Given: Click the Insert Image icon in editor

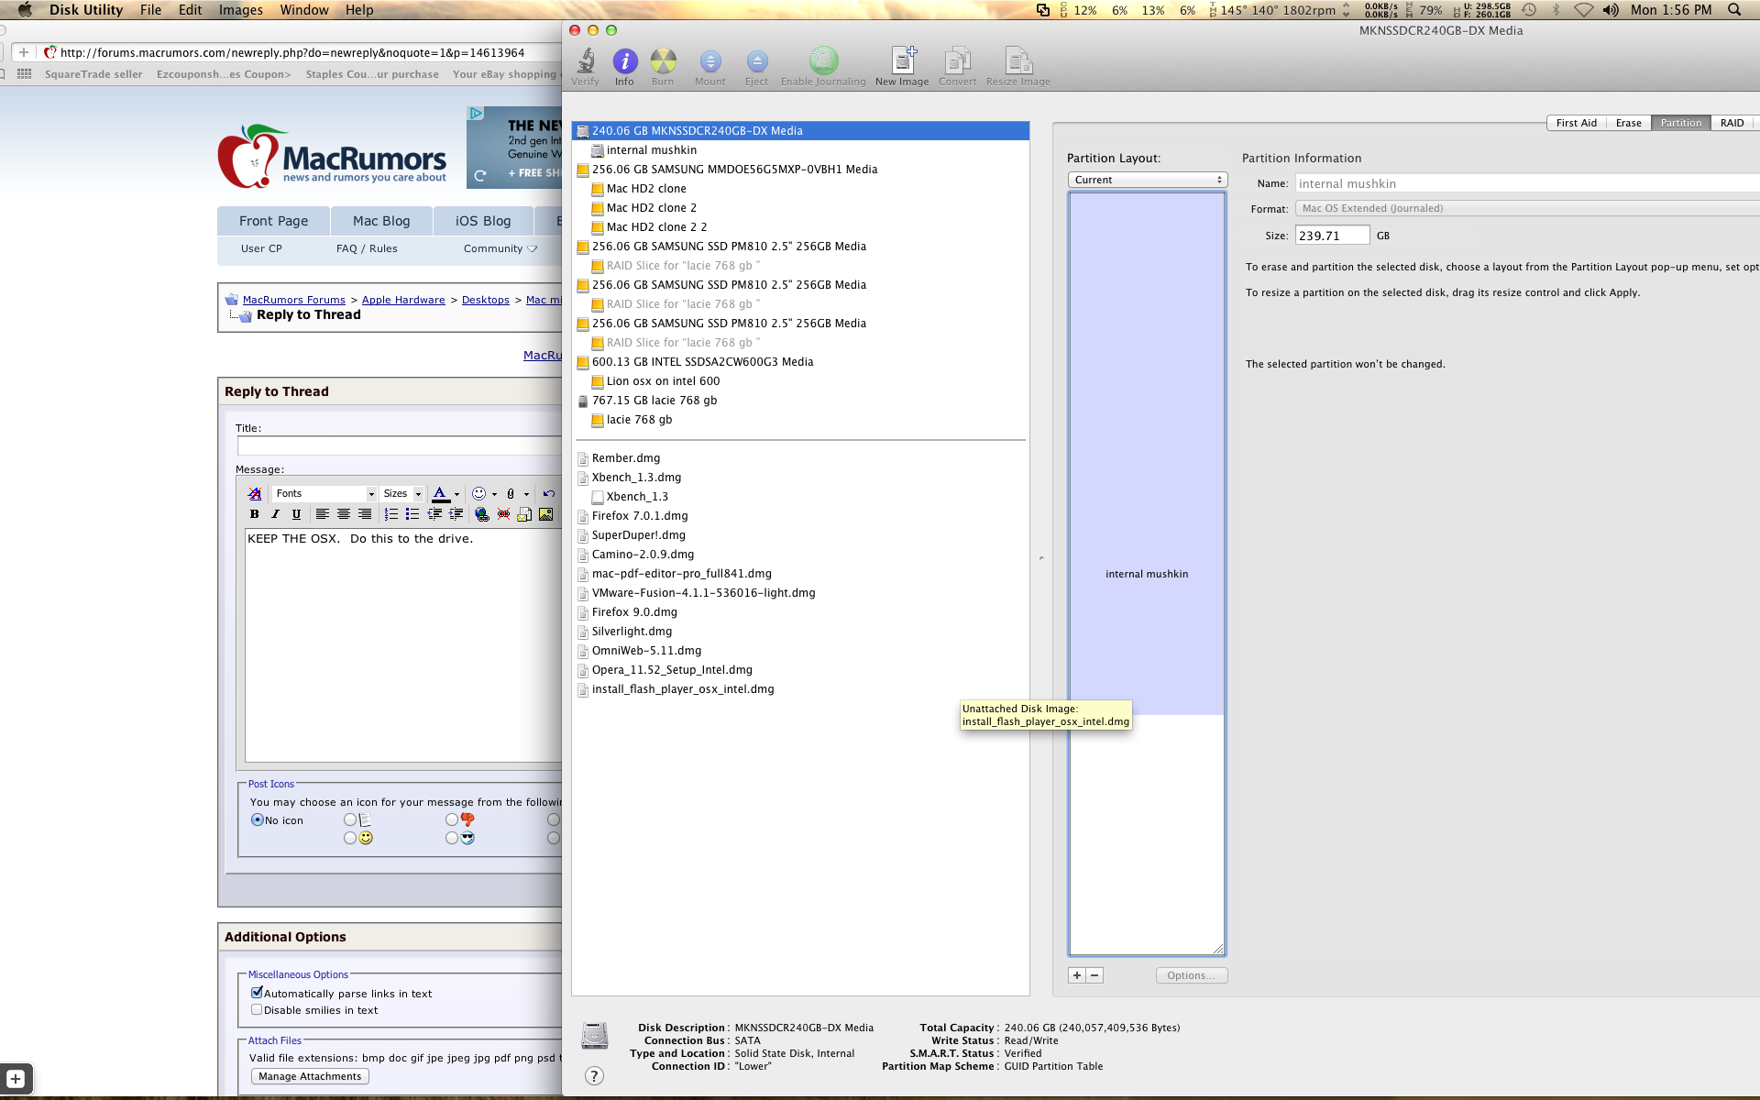Looking at the screenshot, I should point(545,514).
